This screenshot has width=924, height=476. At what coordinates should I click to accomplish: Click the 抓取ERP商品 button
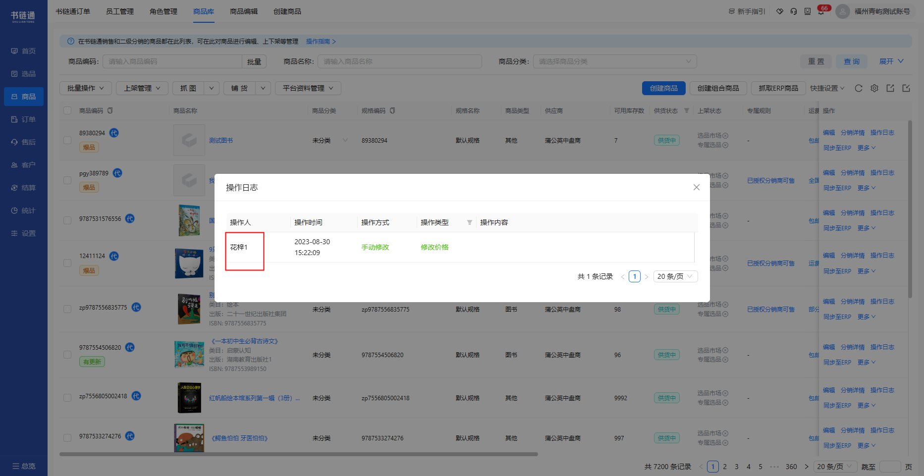coord(778,88)
